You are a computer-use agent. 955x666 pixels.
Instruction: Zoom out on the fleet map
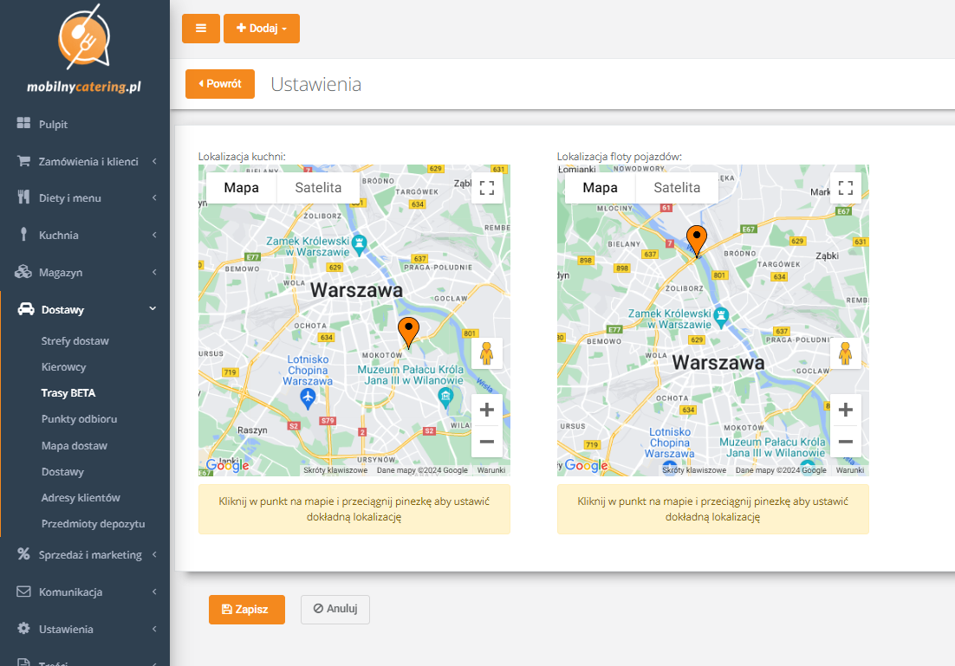[845, 442]
